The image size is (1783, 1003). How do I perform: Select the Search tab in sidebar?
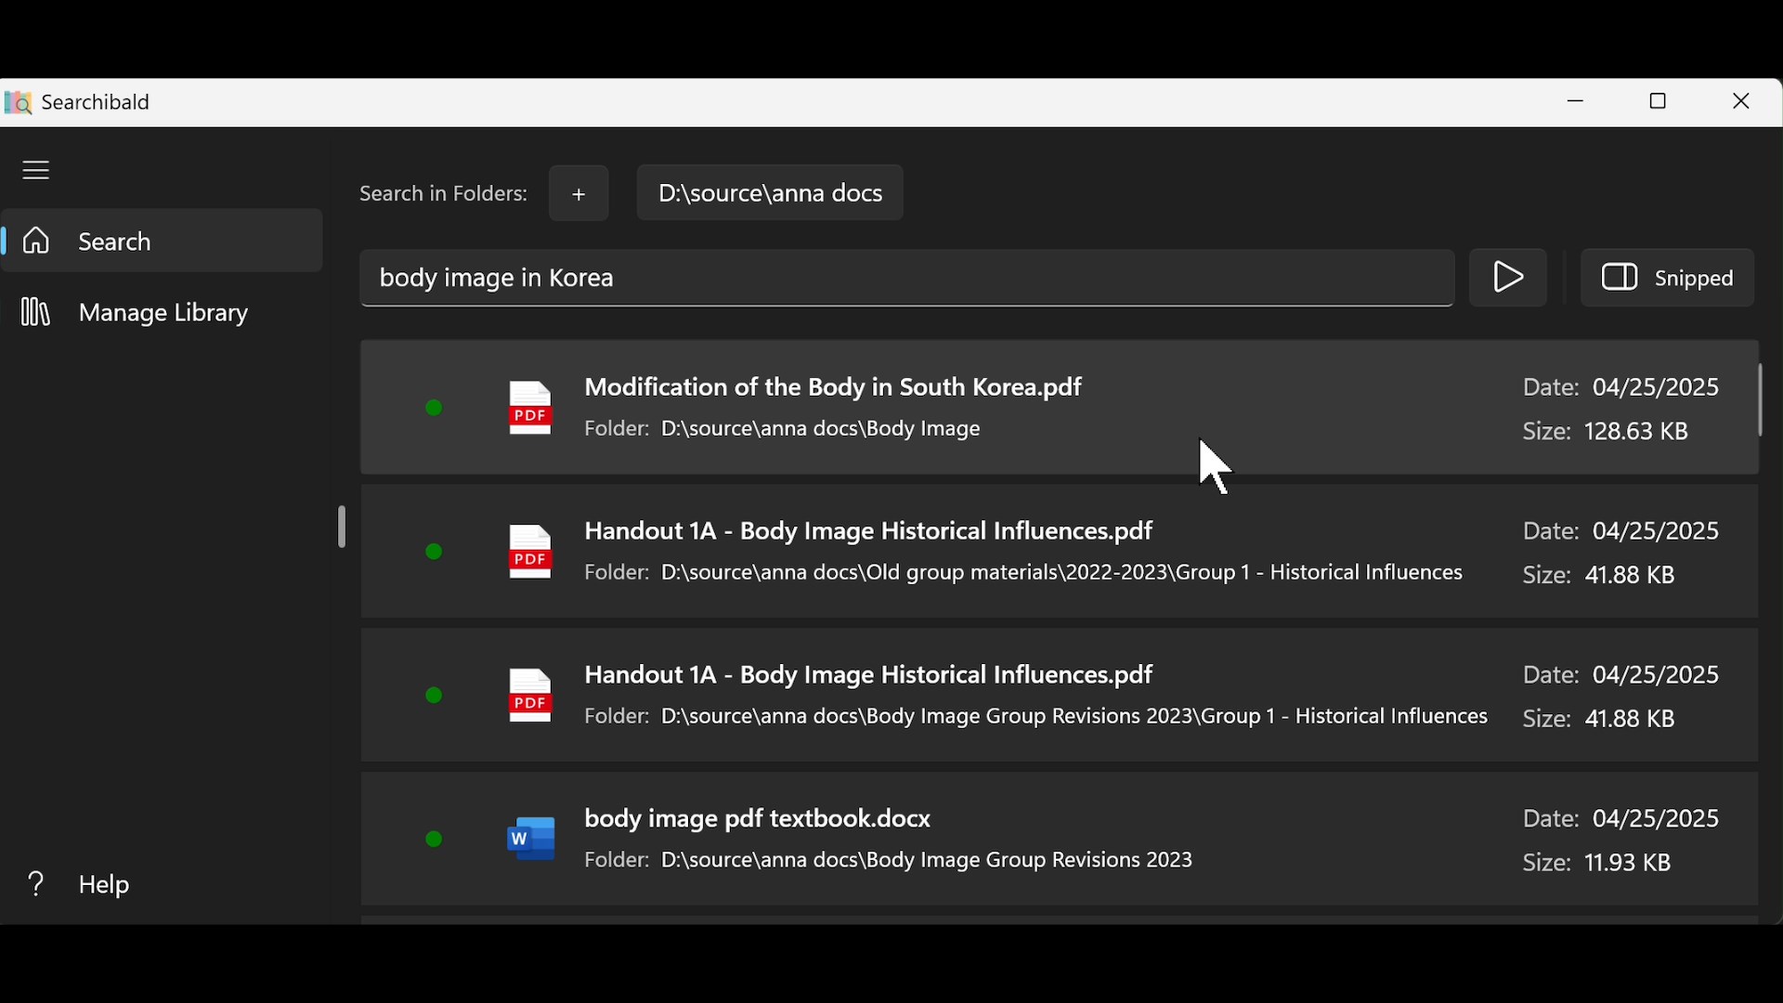coord(163,241)
